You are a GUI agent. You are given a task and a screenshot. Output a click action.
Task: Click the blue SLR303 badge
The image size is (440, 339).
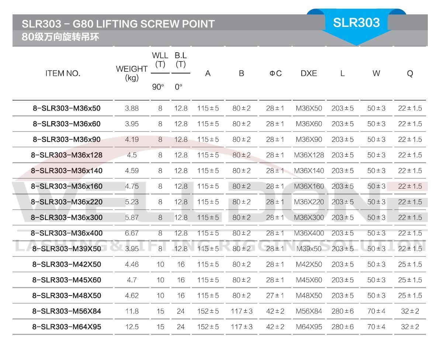(x=356, y=23)
